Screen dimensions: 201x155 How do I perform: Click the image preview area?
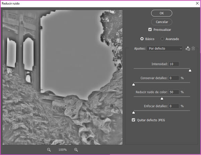tap(62, 77)
